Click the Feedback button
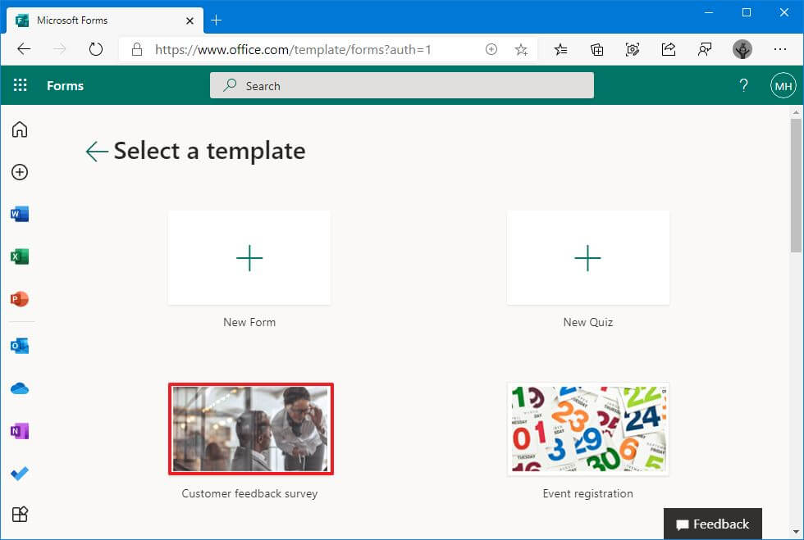Image resolution: width=804 pixels, height=540 pixels. point(712,524)
